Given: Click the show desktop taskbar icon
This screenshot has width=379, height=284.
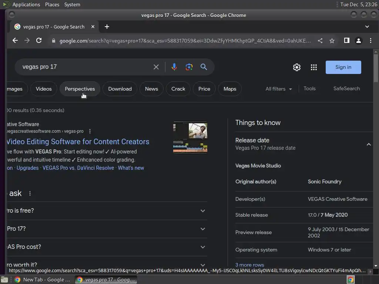Looking at the screenshot, I should tap(4, 280).
